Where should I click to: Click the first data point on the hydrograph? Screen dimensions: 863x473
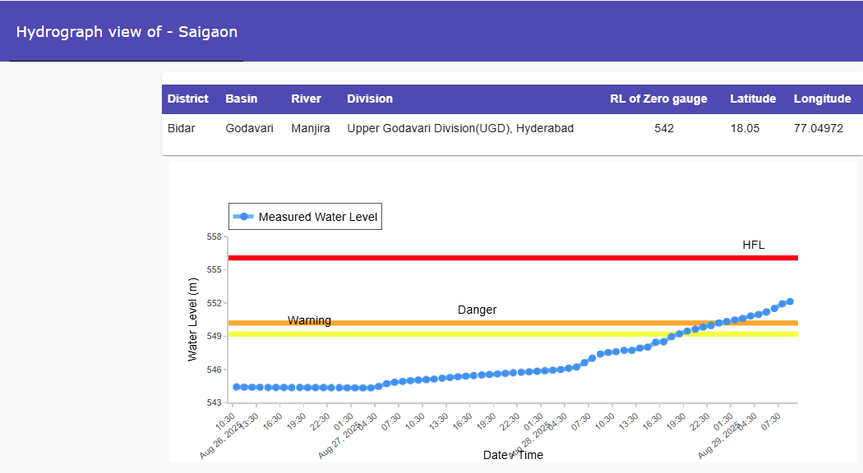pyautogui.click(x=234, y=386)
